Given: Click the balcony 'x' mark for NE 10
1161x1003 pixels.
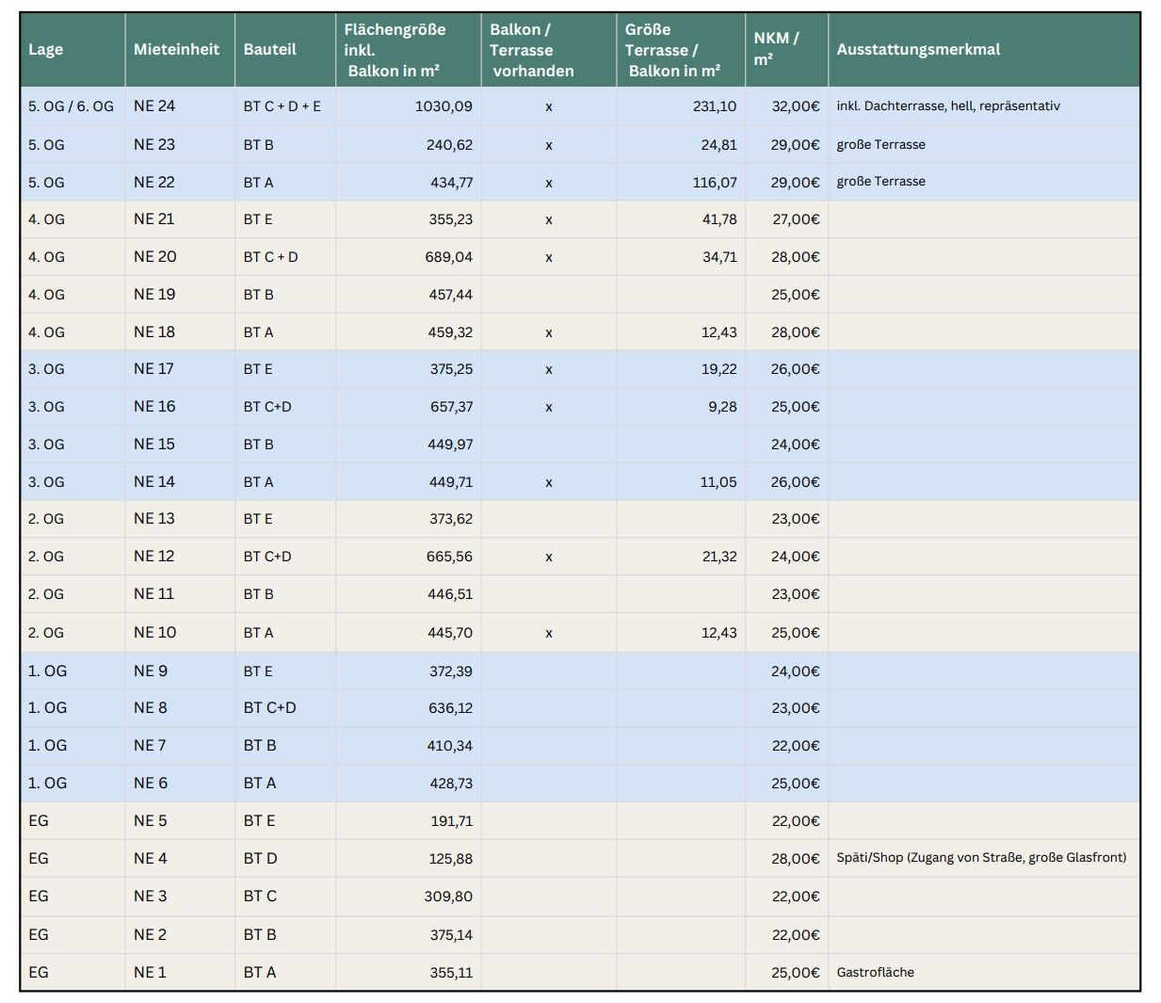Looking at the screenshot, I should 549,633.
